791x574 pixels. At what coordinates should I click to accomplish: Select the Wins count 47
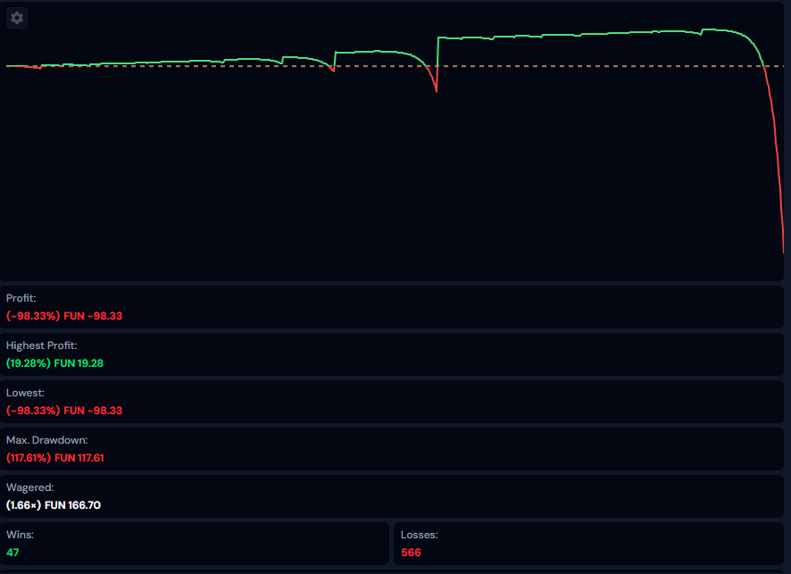[12, 553]
